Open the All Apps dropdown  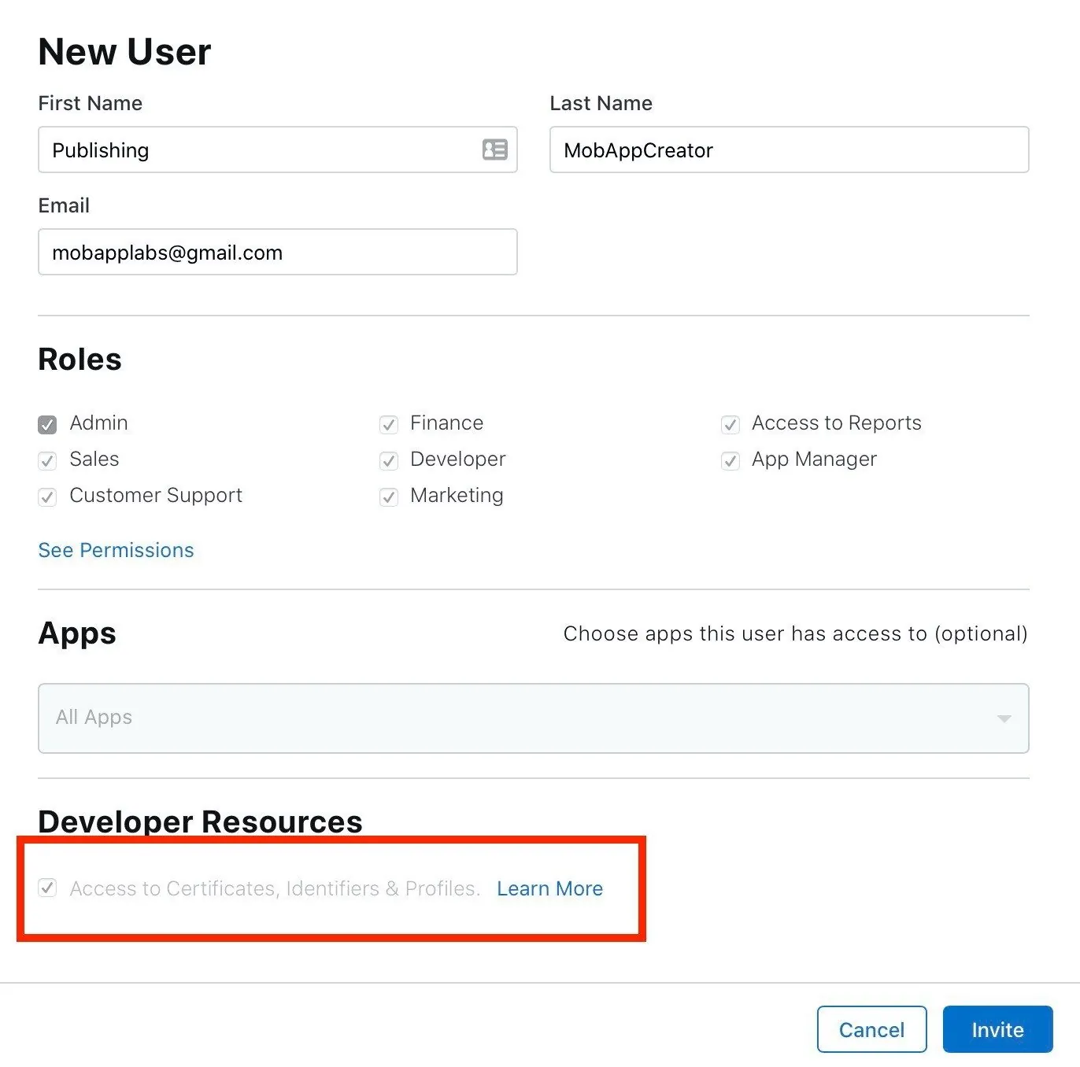(534, 718)
